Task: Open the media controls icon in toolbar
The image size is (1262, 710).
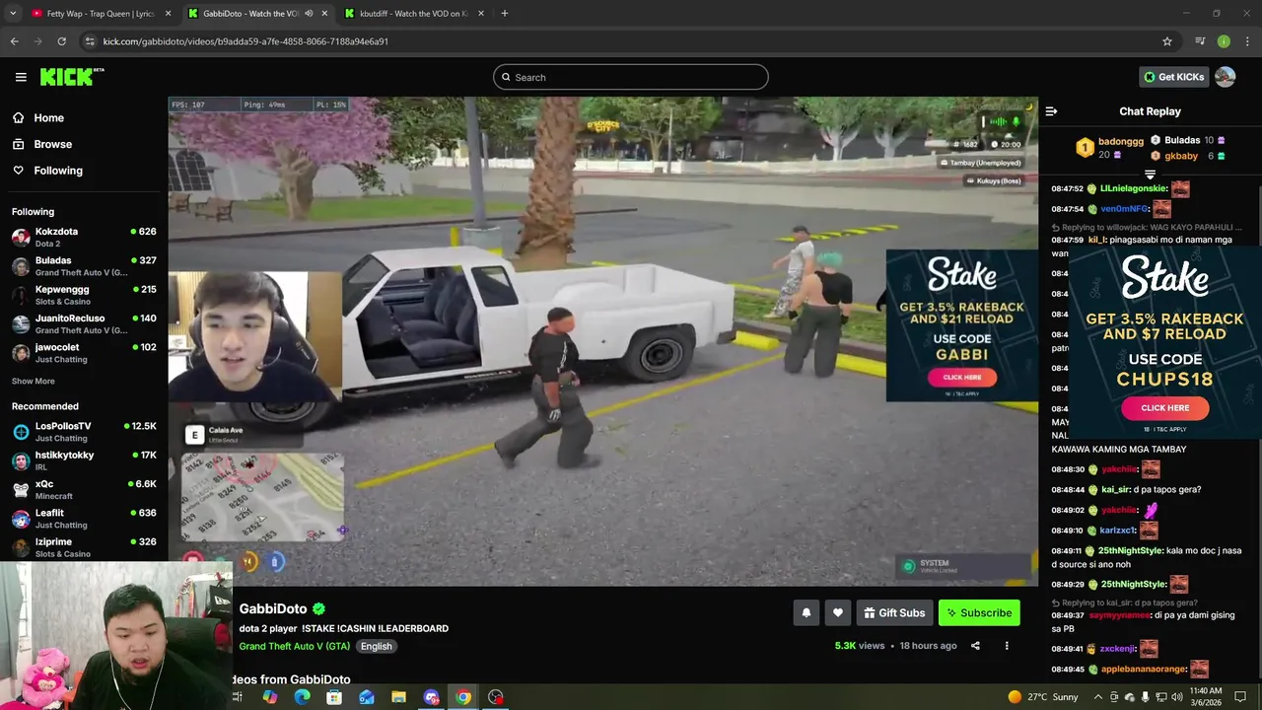Action: [x=1200, y=41]
